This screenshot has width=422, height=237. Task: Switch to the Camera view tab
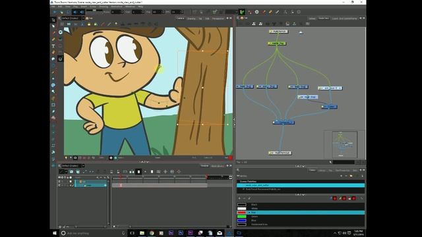[180, 18]
